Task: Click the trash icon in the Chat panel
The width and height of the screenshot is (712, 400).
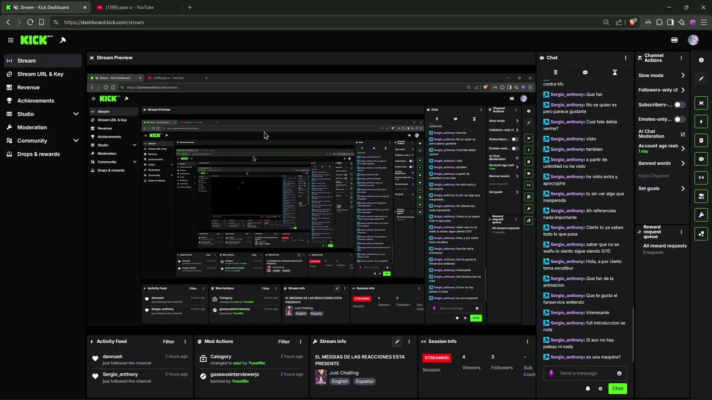Action: (555, 72)
